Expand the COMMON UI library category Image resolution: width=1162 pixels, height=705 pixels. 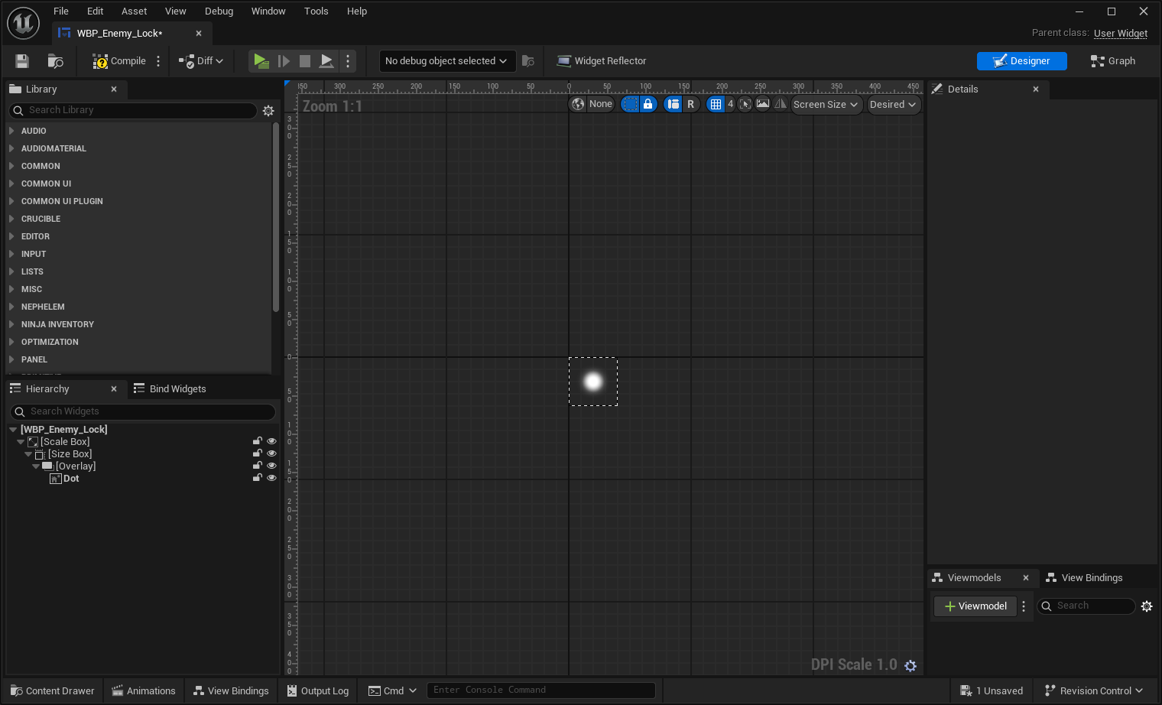[x=11, y=184]
